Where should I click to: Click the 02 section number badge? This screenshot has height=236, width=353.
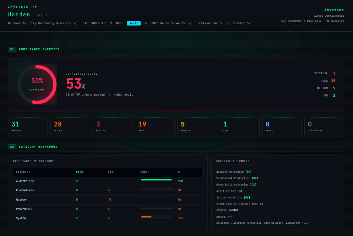click(x=12, y=147)
